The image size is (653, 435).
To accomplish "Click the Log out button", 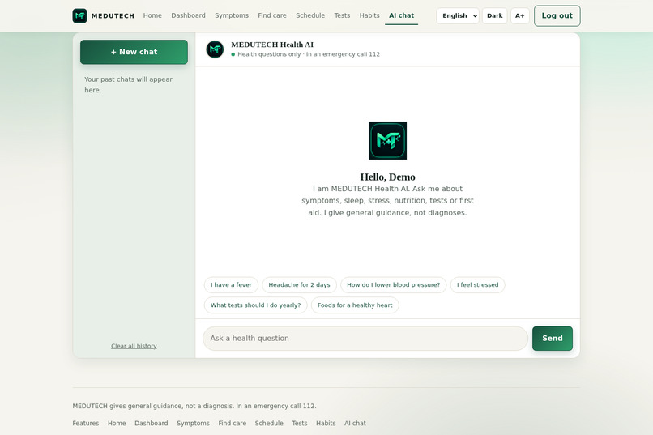I will [x=557, y=16].
